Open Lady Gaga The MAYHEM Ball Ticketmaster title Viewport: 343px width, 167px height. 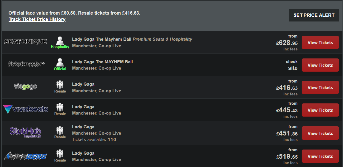[x=102, y=62]
